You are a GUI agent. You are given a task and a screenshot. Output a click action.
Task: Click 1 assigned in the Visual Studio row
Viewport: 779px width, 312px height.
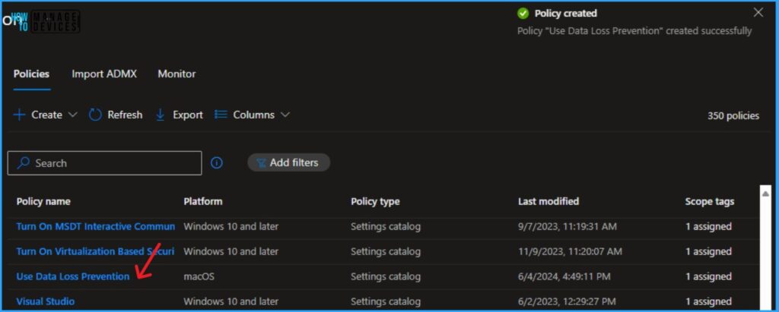(x=708, y=301)
